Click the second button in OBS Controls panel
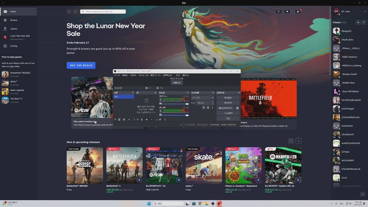 228,103
